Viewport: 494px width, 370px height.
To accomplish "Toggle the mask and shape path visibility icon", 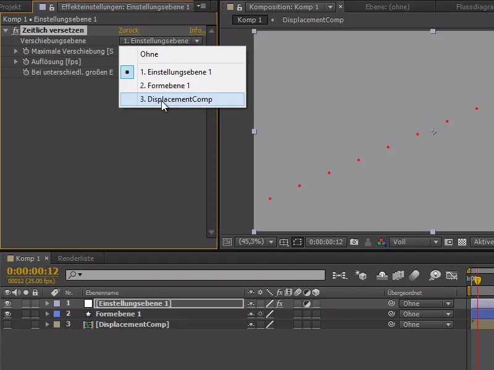I will 297,242.
